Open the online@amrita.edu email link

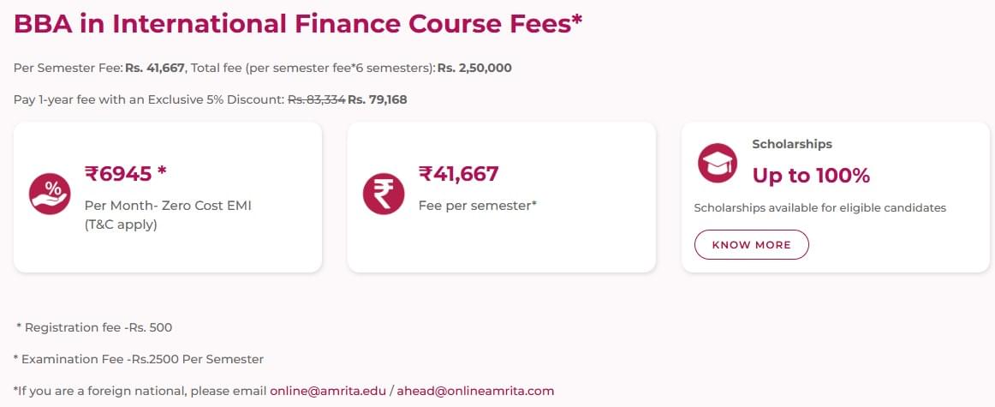[x=328, y=391]
